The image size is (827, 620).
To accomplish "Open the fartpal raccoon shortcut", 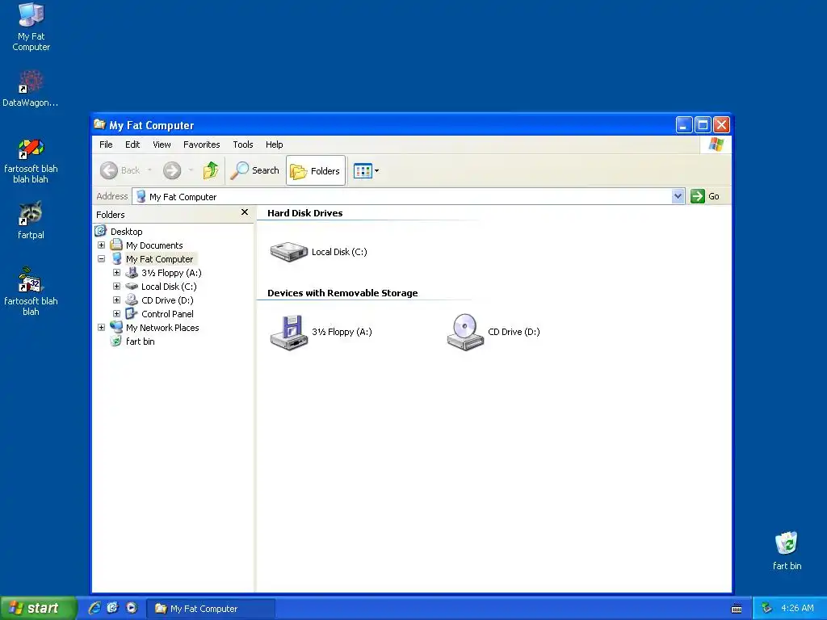I will pos(31,220).
